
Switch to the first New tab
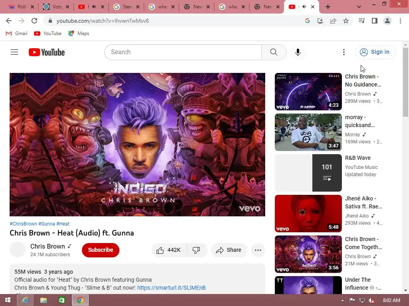tap(196, 7)
